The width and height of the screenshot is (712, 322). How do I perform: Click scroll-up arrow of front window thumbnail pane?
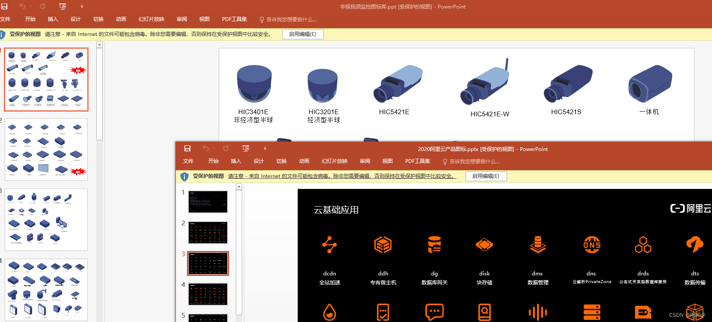tap(239, 186)
